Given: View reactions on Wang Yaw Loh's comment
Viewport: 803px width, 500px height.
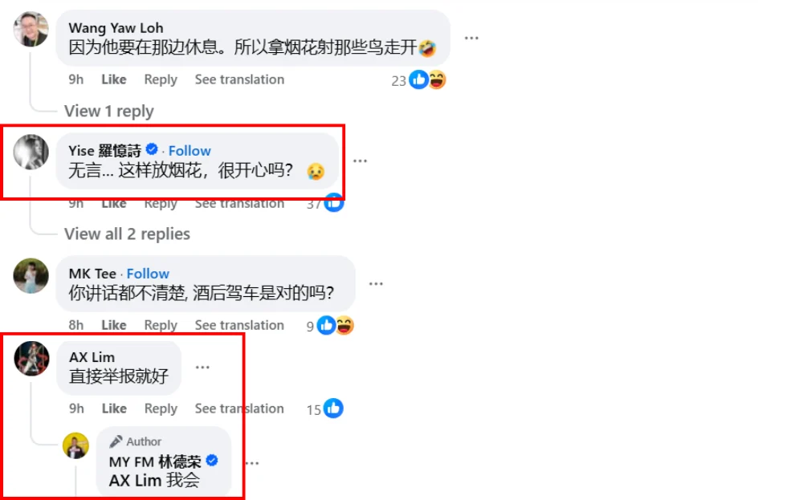Looking at the screenshot, I should [418, 80].
